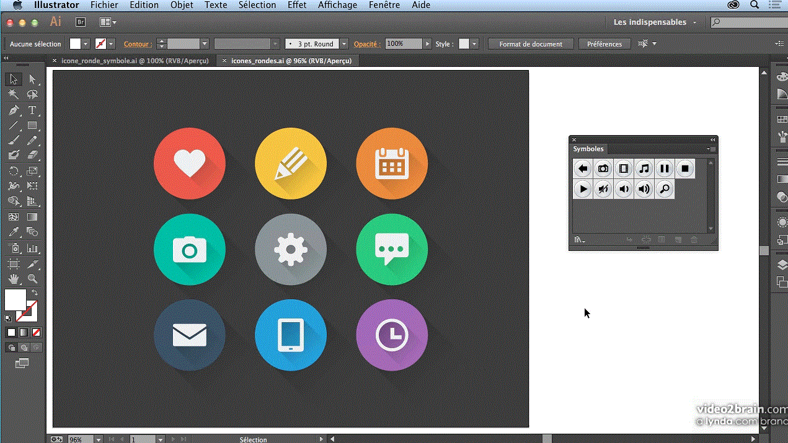This screenshot has width=788, height=443.
Task: Select the Direct Selection (white arrow) tool
Action: point(32,79)
